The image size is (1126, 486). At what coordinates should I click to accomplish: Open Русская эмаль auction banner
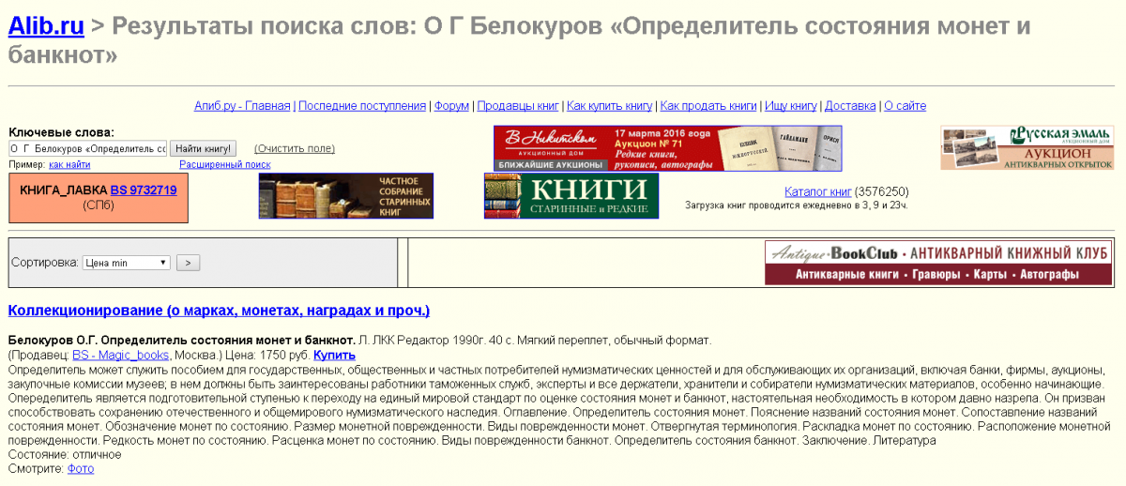tap(1027, 148)
